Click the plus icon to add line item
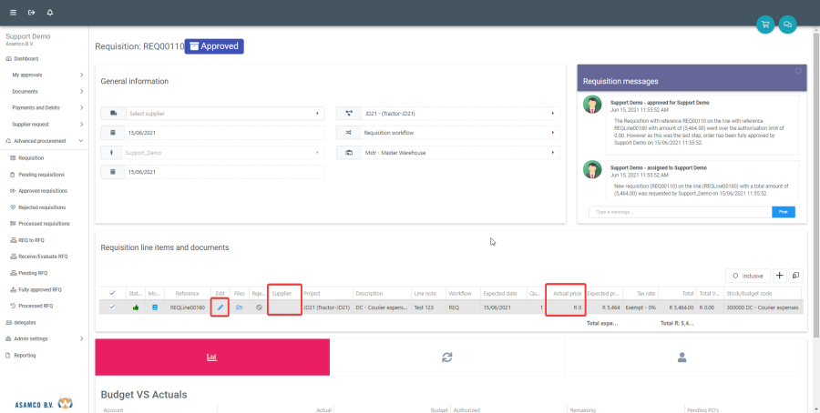 pyautogui.click(x=779, y=275)
